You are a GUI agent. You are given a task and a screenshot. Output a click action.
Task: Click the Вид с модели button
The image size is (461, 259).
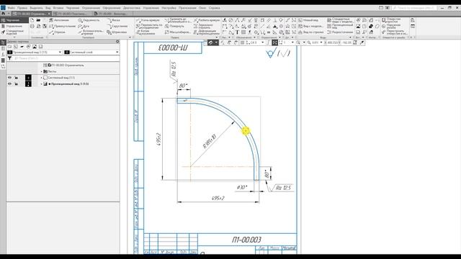(310, 26)
